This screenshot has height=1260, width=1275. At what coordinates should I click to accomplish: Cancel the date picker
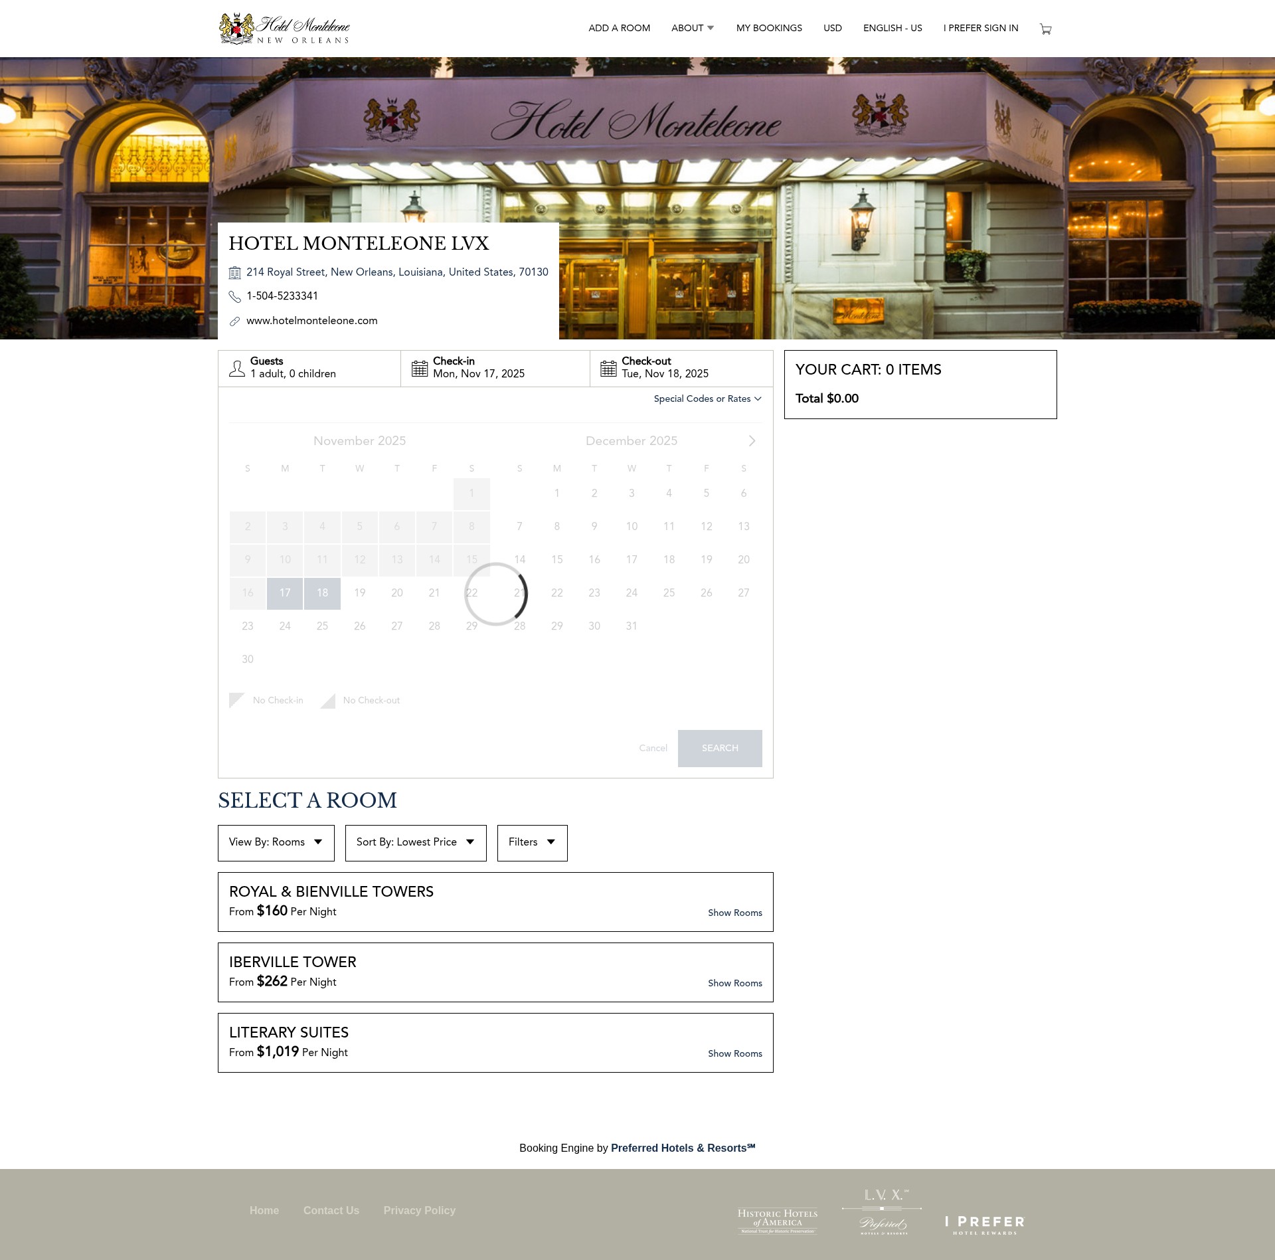click(653, 749)
